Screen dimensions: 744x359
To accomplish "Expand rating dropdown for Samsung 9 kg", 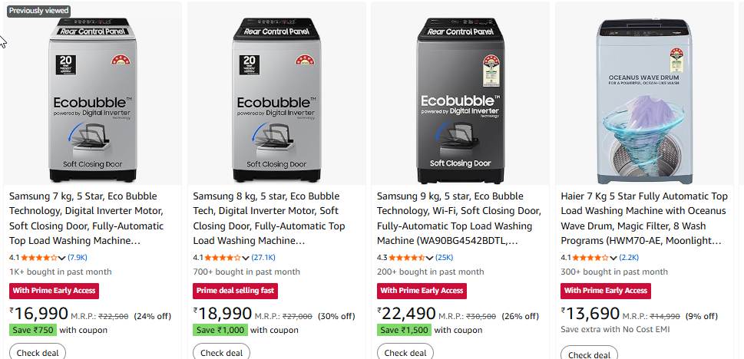I will tap(431, 258).
